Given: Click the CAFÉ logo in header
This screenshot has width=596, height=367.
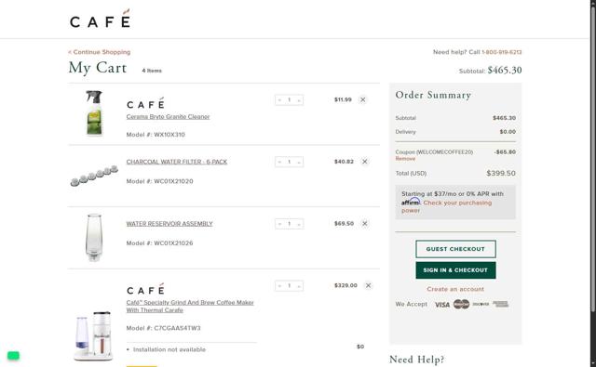Looking at the screenshot, I should (x=100, y=19).
